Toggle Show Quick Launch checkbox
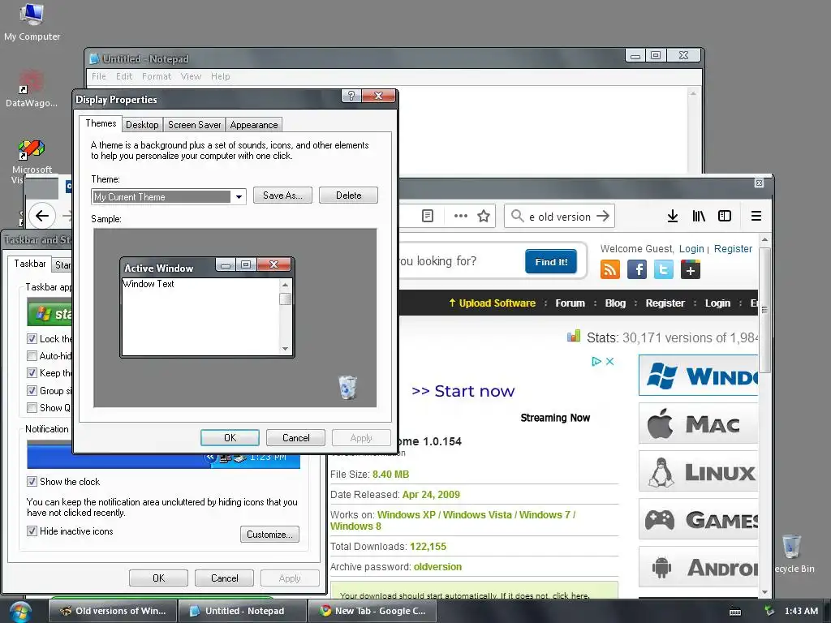 pyautogui.click(x=32, y=407)
